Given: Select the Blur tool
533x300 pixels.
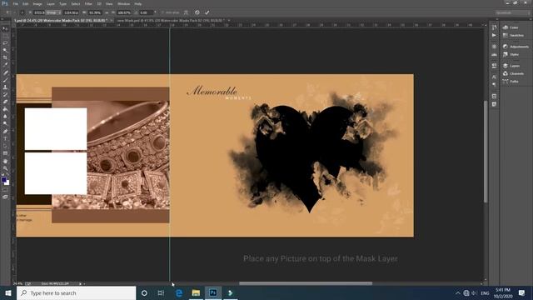Looking at the screenshot, I should (5, 117).
